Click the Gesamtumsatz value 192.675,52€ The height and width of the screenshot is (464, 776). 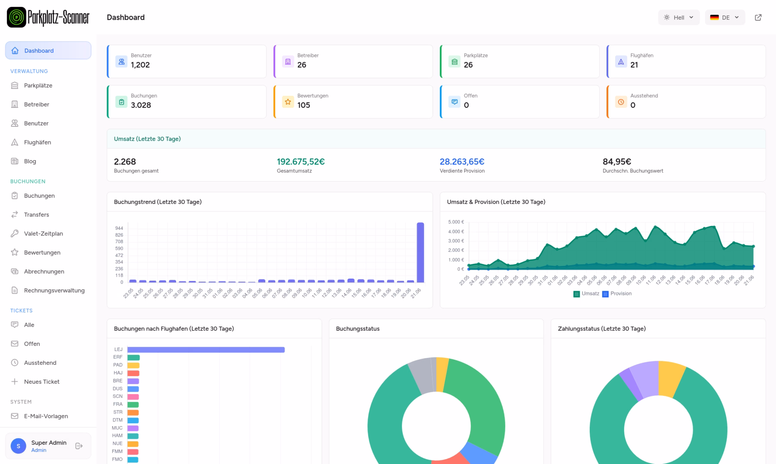300,162
